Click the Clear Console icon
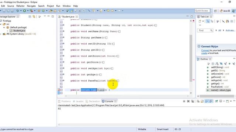 pos(198,101)
